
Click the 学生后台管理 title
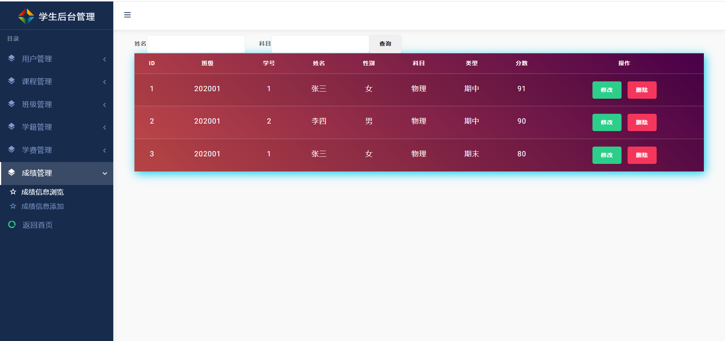point(67,17)
